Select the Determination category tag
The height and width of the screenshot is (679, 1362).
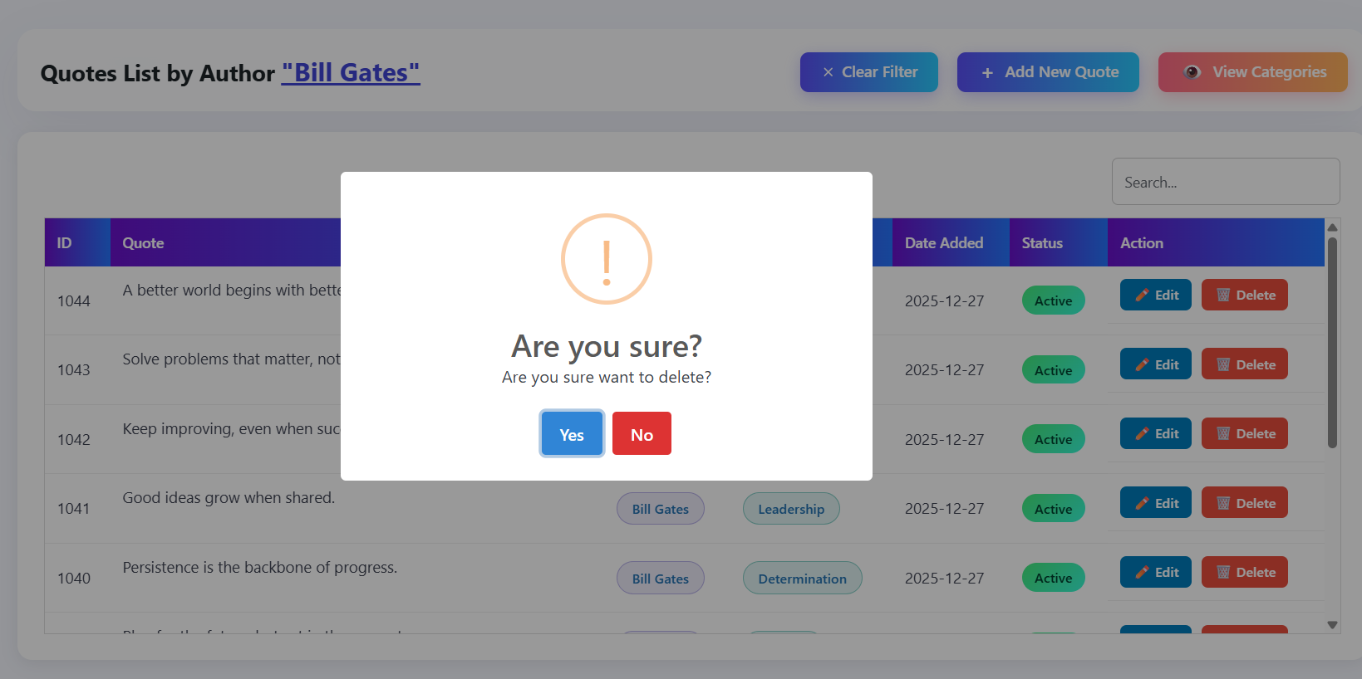coord(802,579)
